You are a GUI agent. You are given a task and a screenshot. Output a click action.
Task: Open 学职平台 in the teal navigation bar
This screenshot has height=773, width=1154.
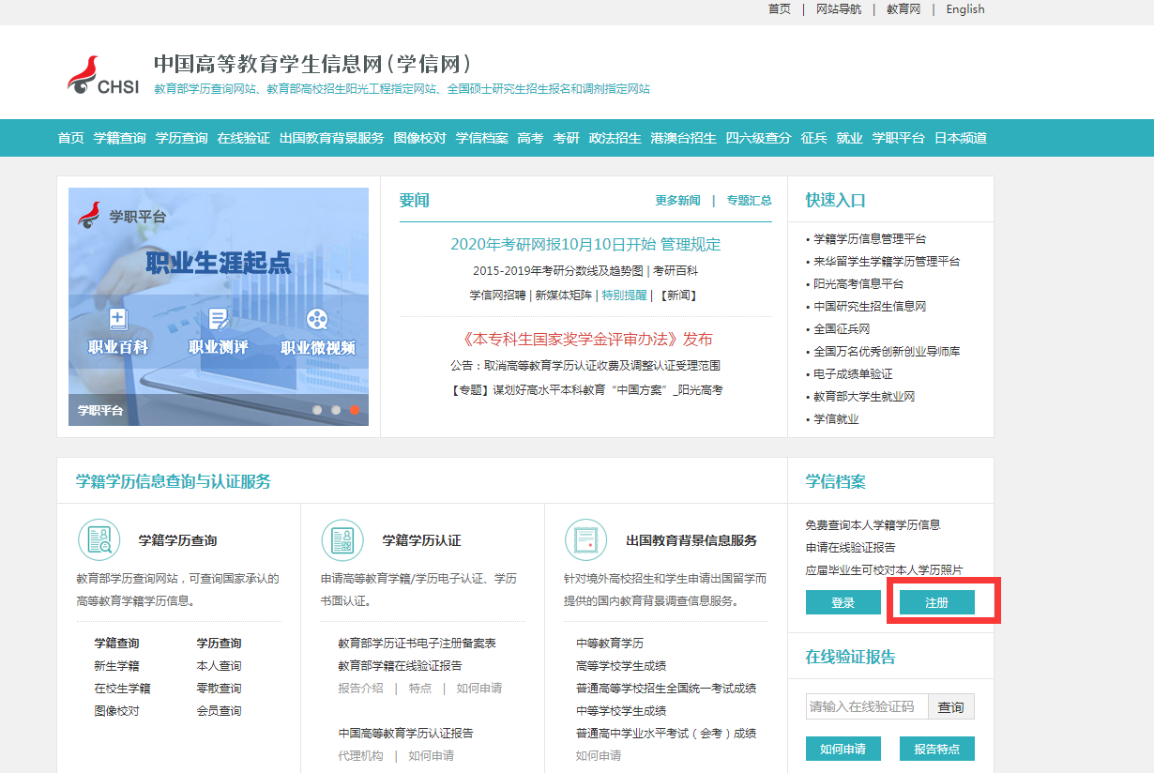point(899,138)
